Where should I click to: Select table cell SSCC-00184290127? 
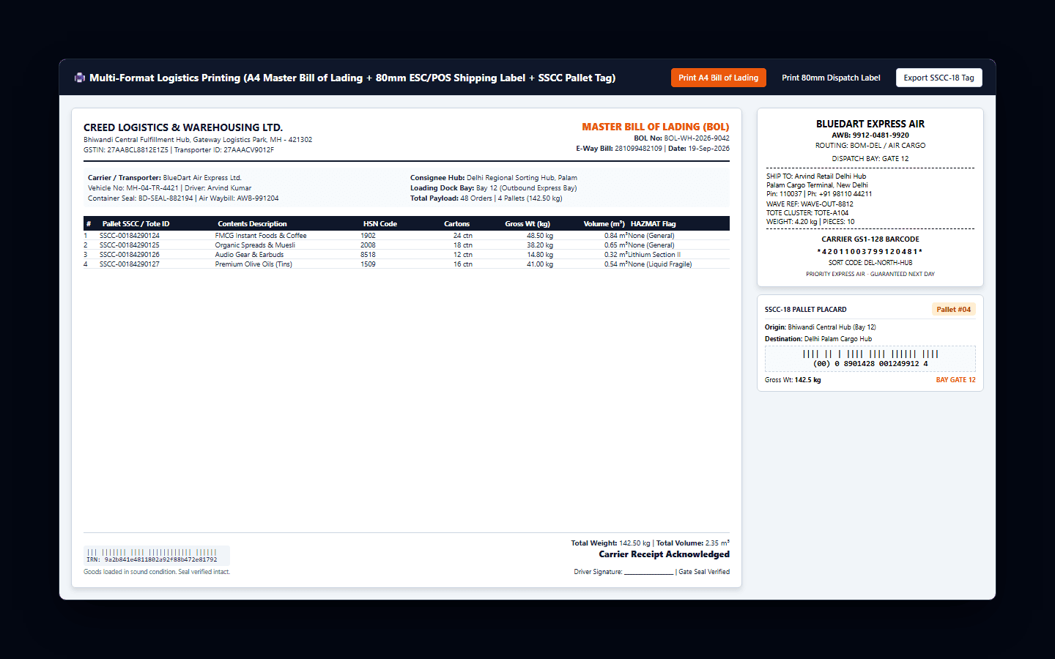point(129,264)
